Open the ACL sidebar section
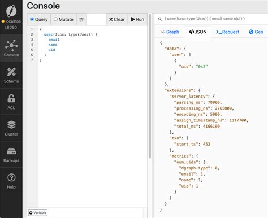The width and height of the screenshot is (268, 218). (11, 102)
